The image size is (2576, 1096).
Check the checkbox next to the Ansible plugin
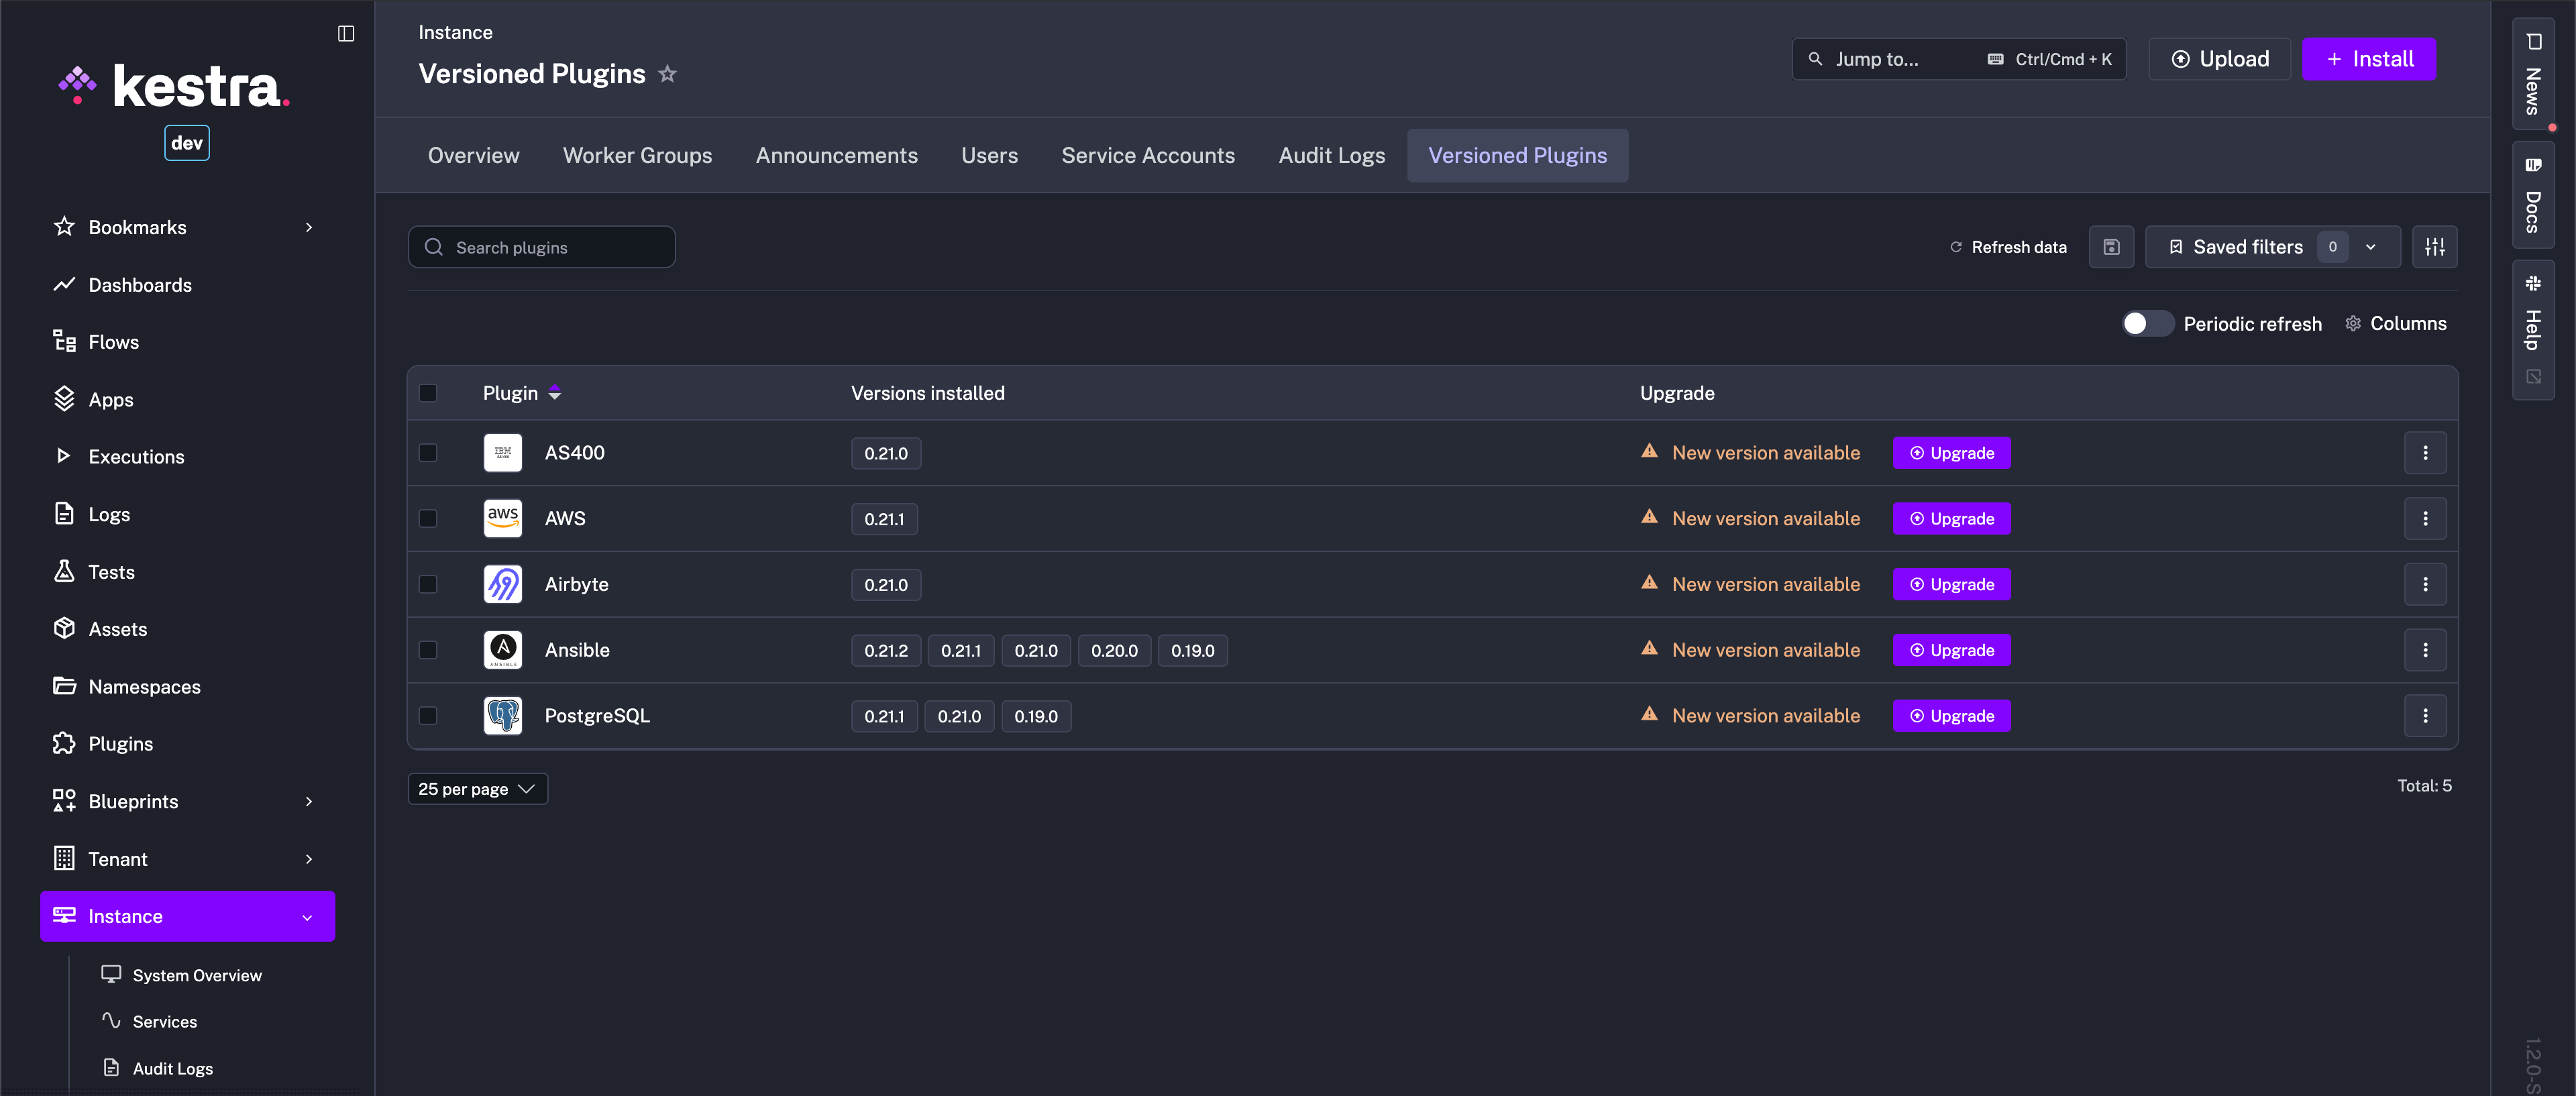click(x=429, y=650)
